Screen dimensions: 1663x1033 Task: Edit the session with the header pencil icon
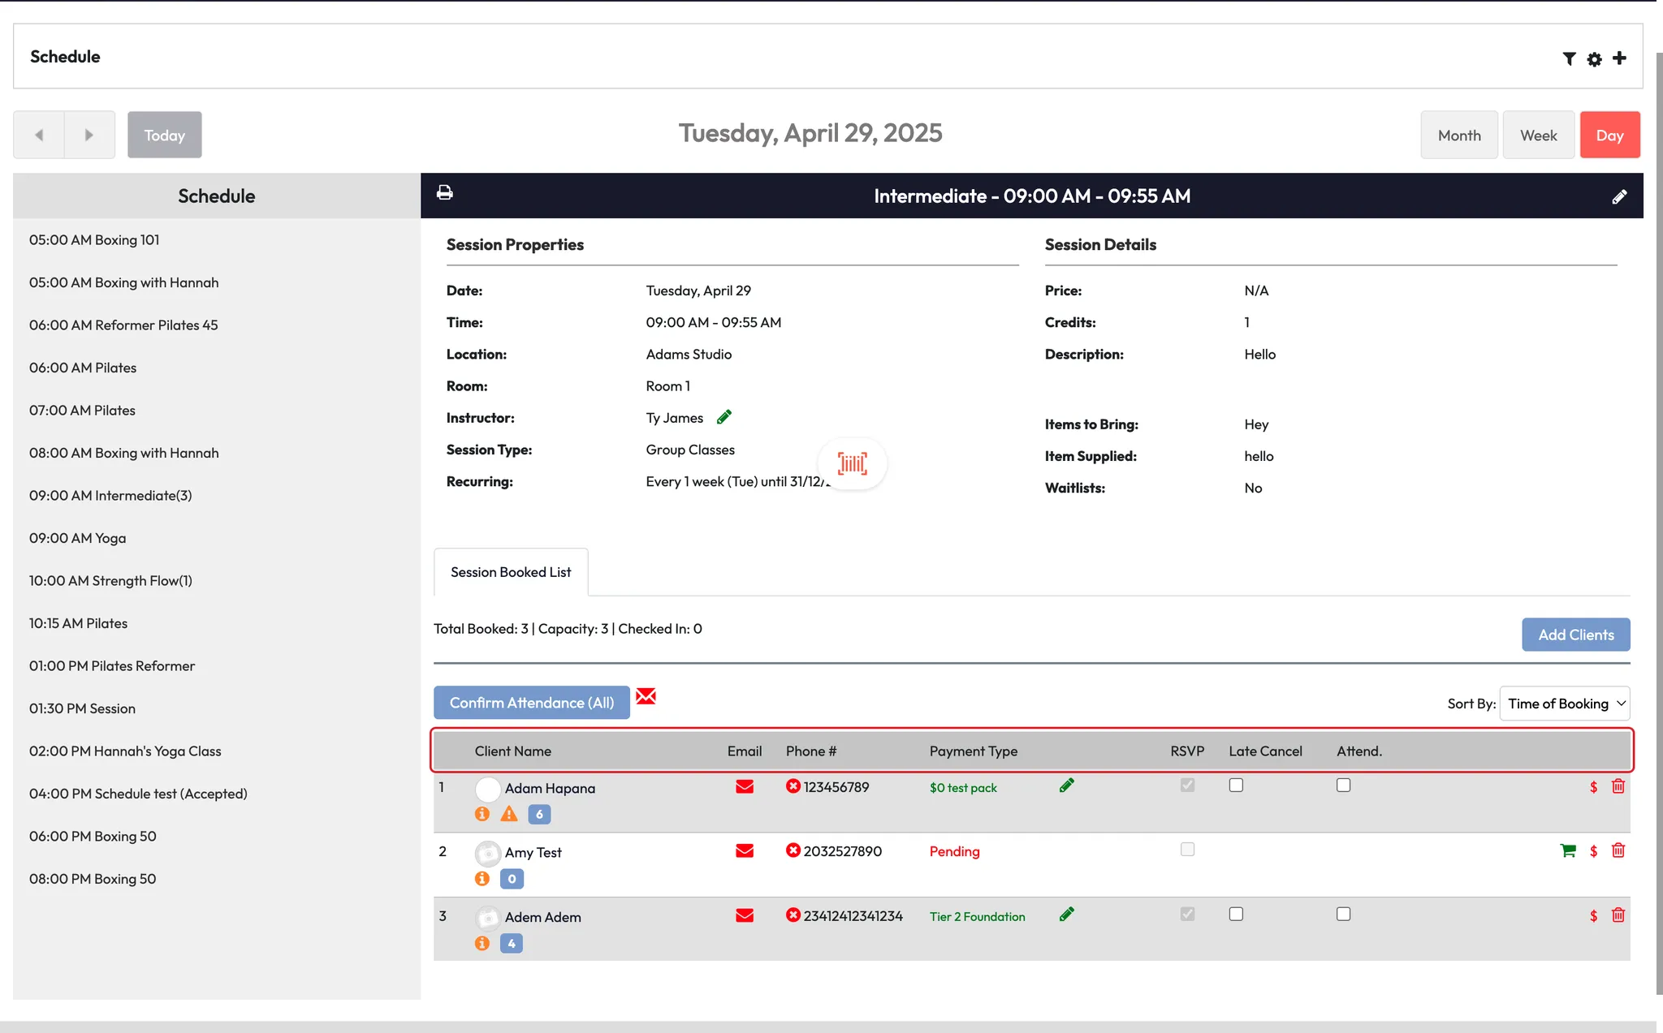[1619, 196]
